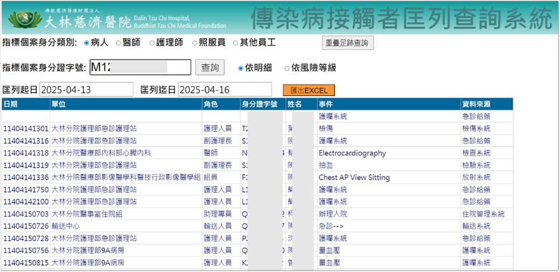Select date cell 11404141301

[26, 129]
